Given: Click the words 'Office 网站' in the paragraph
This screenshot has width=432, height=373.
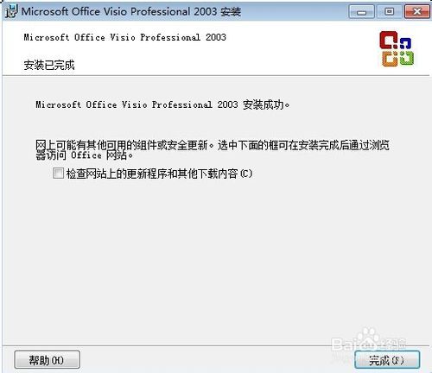Looking at the screenshot, I should point(98,155).
